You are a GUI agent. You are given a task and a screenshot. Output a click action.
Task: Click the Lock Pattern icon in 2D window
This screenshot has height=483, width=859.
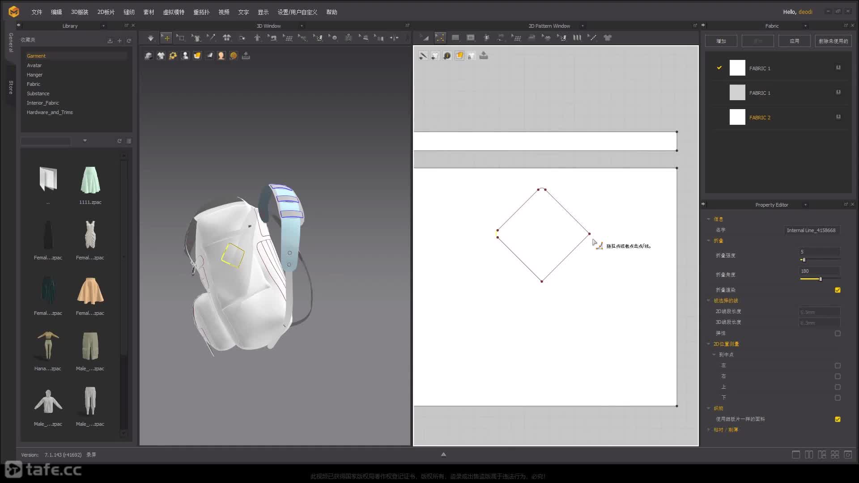pyautogui.click(x=471, y=56)
